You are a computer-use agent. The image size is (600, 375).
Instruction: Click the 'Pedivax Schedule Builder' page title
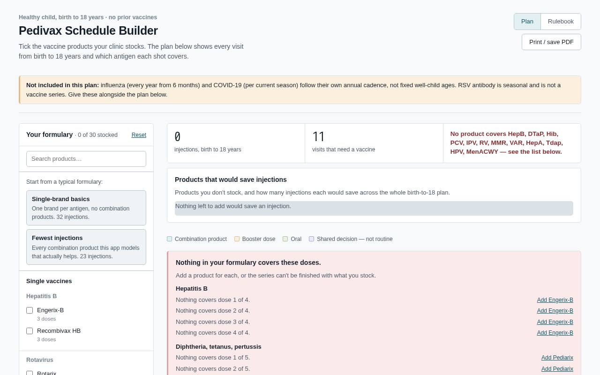click(x=88, y=31)
